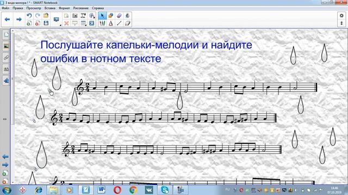Redo the last action
Viewport: 348px width, 195px height.
click(38, 16)
